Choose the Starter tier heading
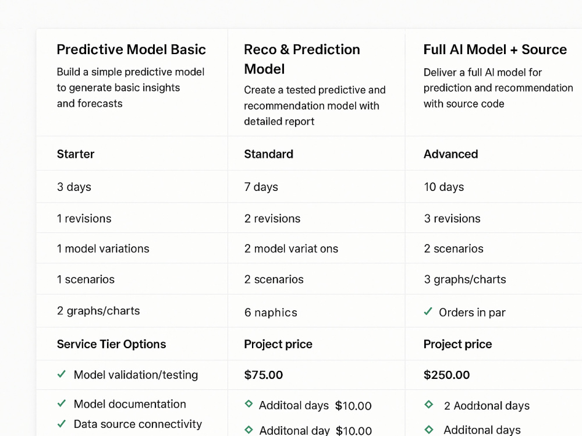The width and height of the screenshot is (582, 436). click(76, 154)
